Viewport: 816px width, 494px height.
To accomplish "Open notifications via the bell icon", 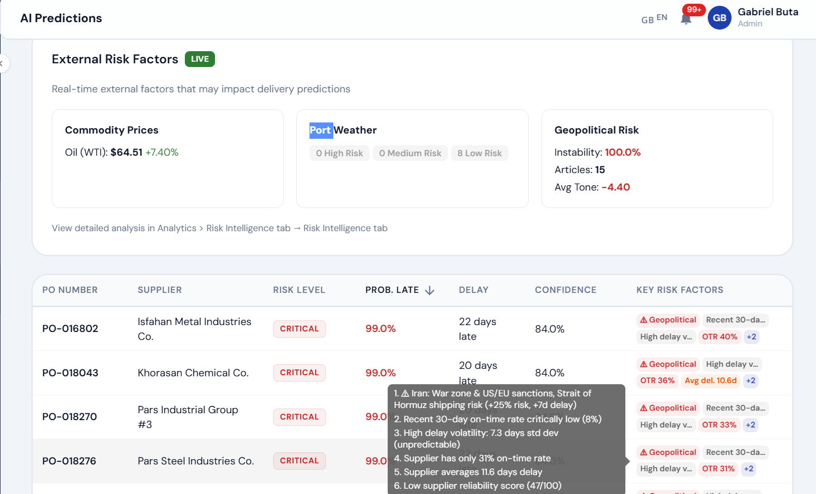I will click(686, 19).
